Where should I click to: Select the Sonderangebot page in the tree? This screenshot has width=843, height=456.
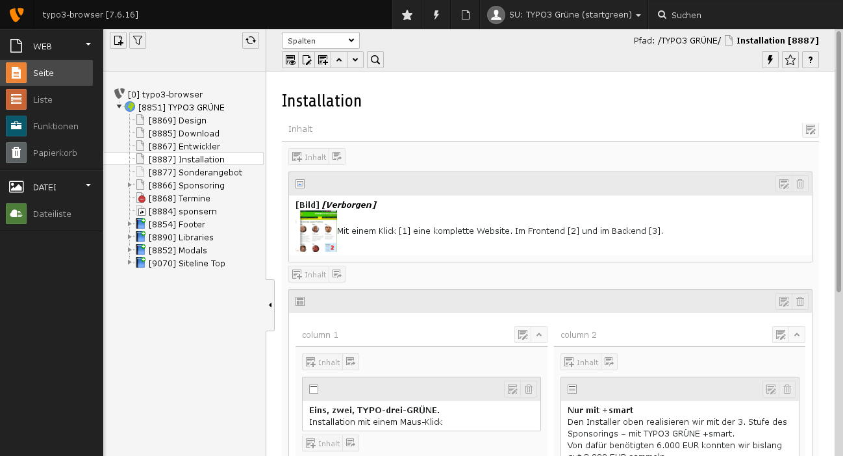pos(195,172)
